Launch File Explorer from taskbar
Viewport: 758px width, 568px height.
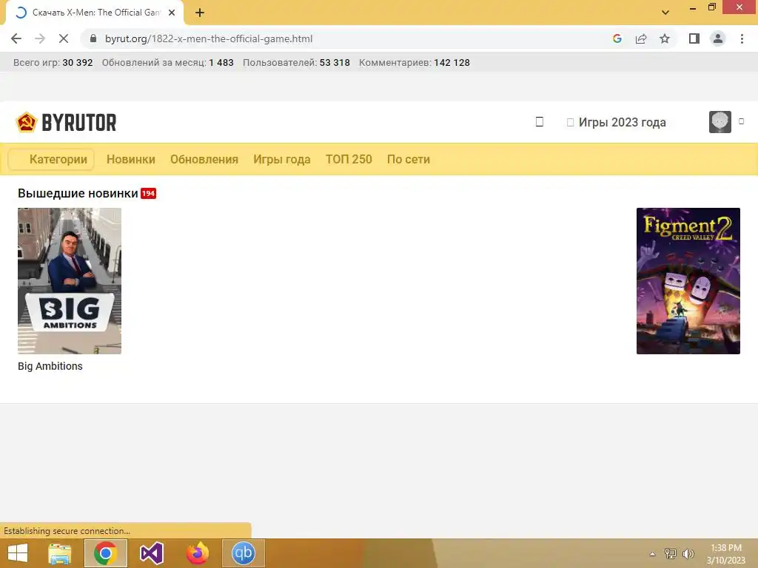point(59,553)
